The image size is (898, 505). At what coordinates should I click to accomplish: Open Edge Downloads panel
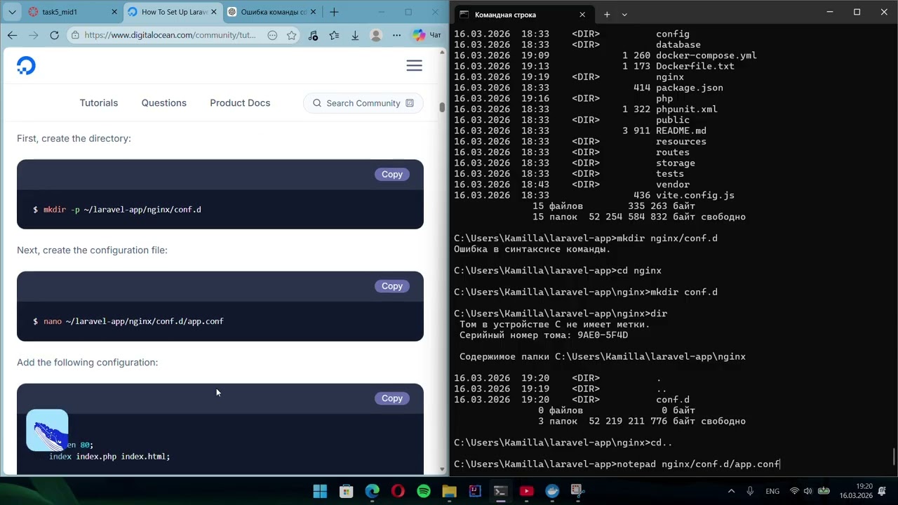tap(355, 35)
